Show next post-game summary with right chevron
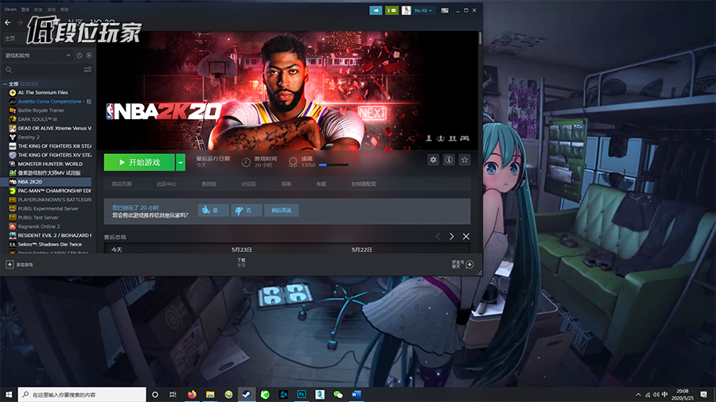Image resolution: width=716 pixels, height=402 pixels. (x=452, y=237)
